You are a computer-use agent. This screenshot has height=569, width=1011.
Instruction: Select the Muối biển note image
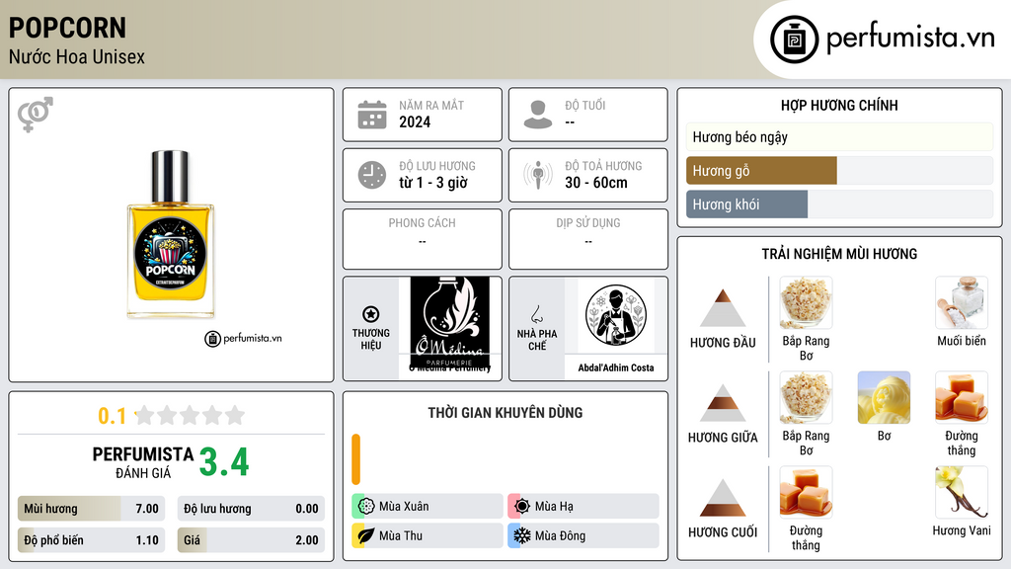click(x=962, y=302)
